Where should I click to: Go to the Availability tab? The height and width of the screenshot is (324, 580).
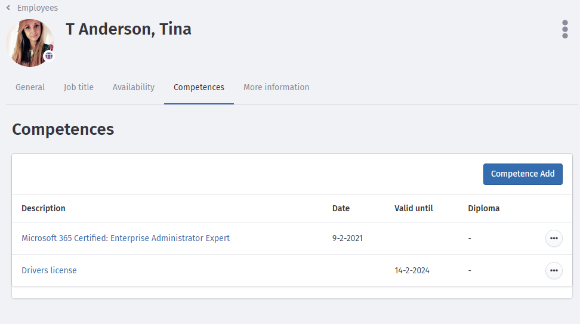[134, 87]
